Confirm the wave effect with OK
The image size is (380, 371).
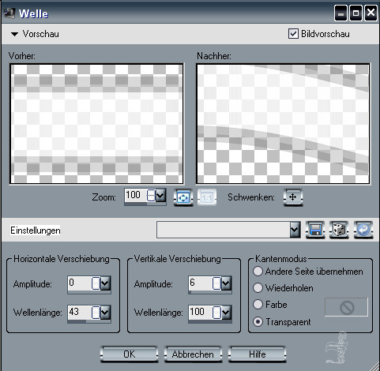point(129,354)
